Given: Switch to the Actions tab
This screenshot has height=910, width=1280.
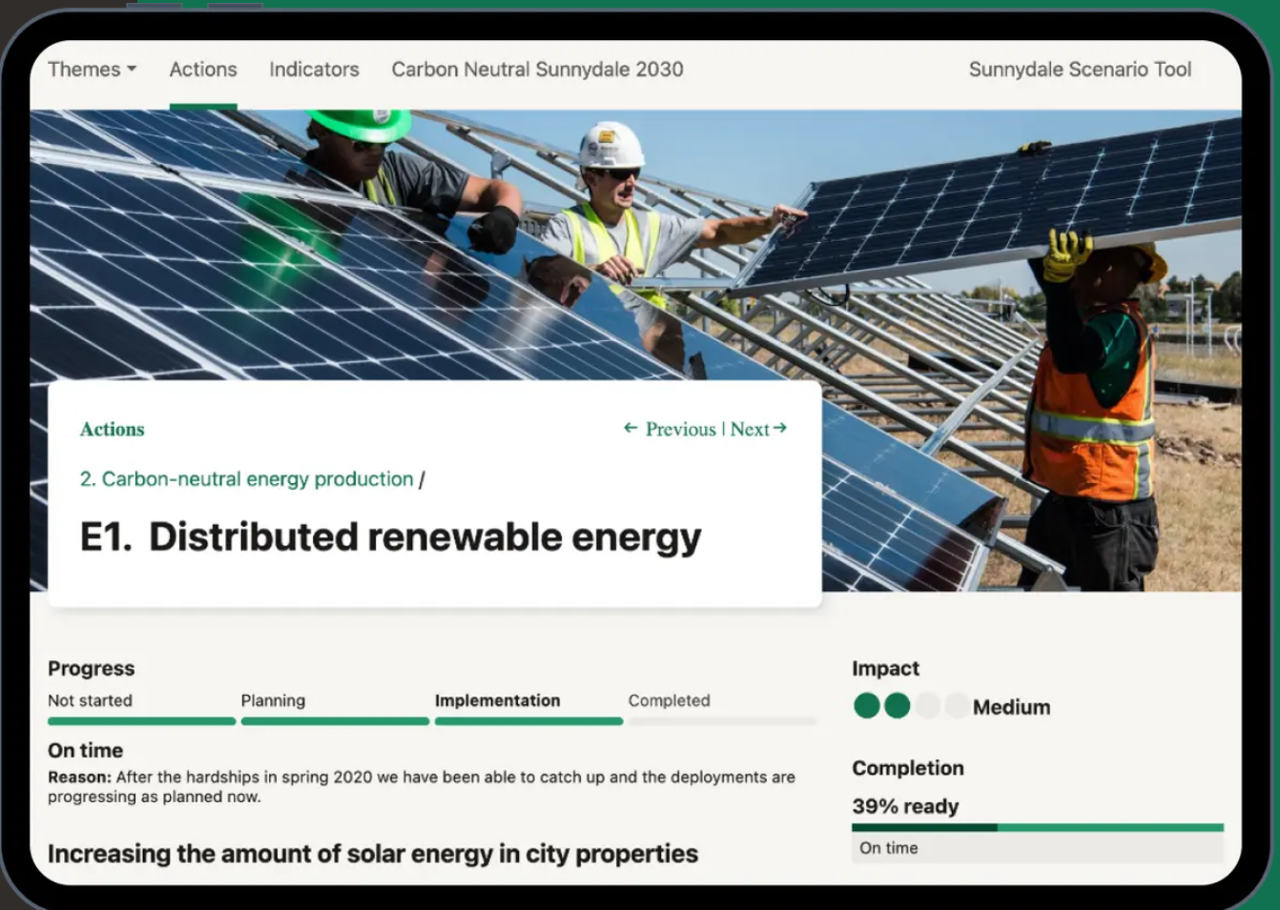Looking at the screenshot, I should pyautogui.click(x=203, y=70).
